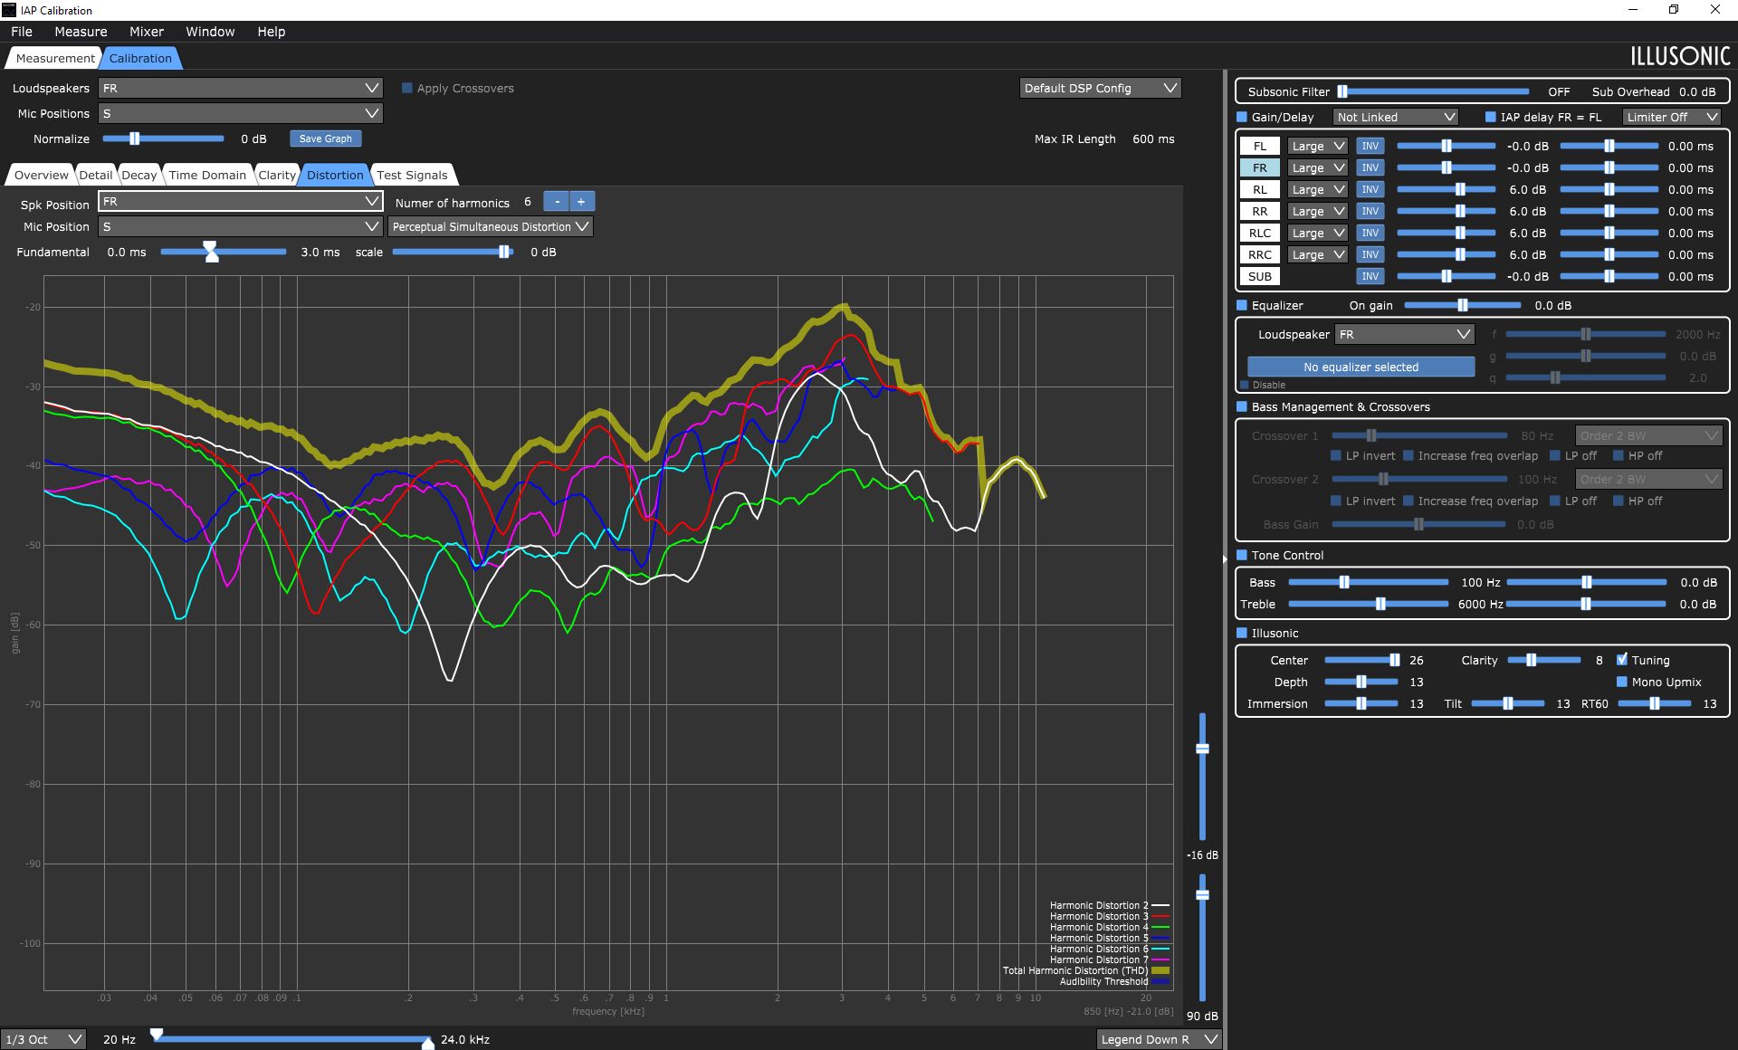Toggle IAP delay FR = FL checkbox

[x=1490, y=117]
